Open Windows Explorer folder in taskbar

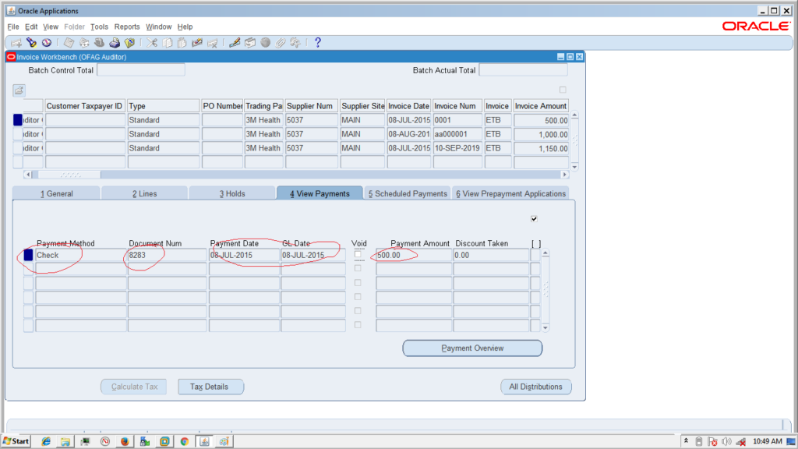point(65,441)
